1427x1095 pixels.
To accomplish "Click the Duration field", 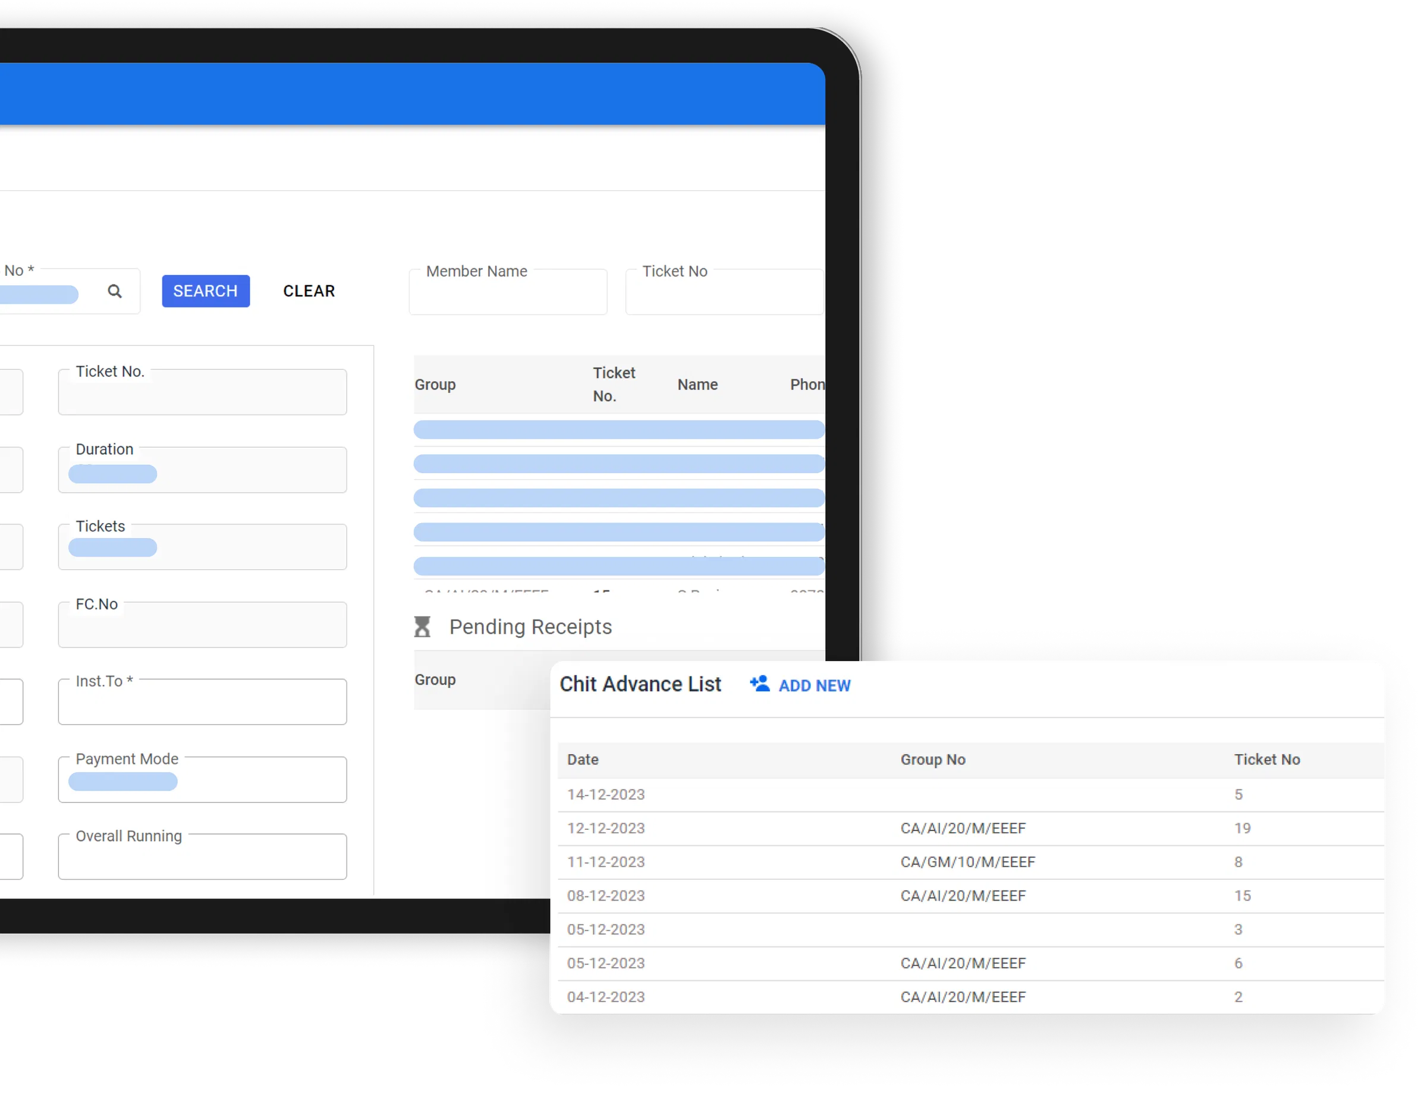I will point(202,469).
